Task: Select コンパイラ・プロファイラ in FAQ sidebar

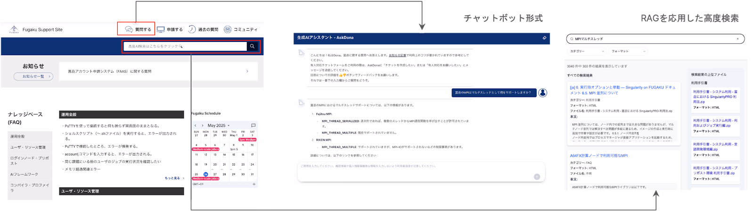Action: pos(30,187)
